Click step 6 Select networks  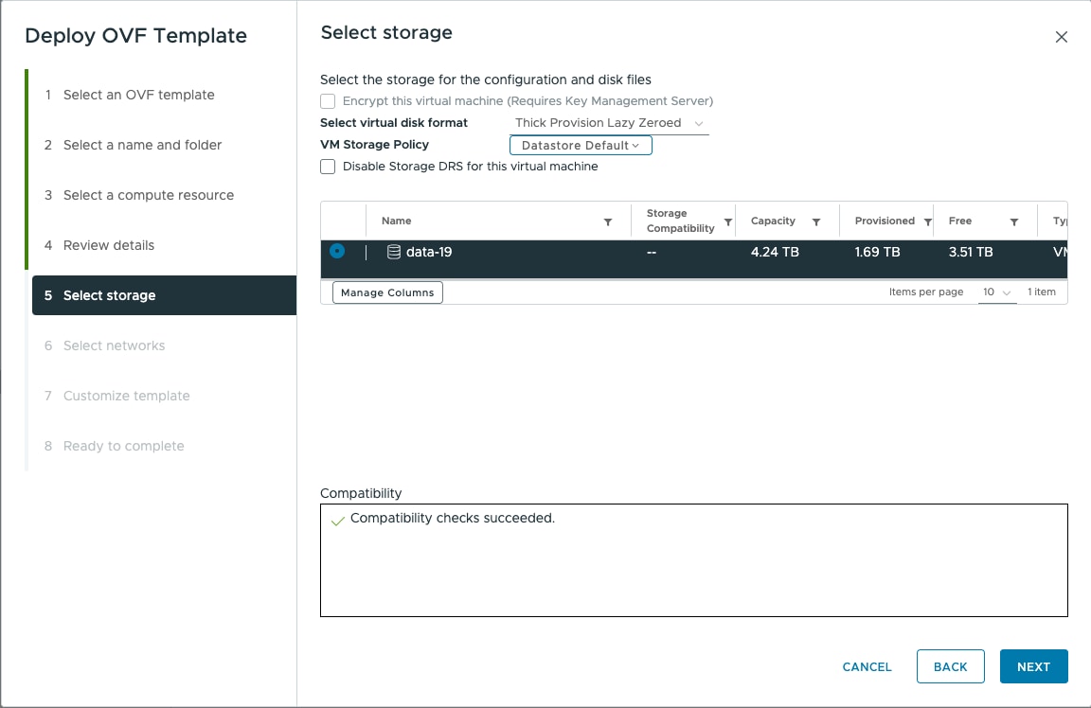coord(114,345)
